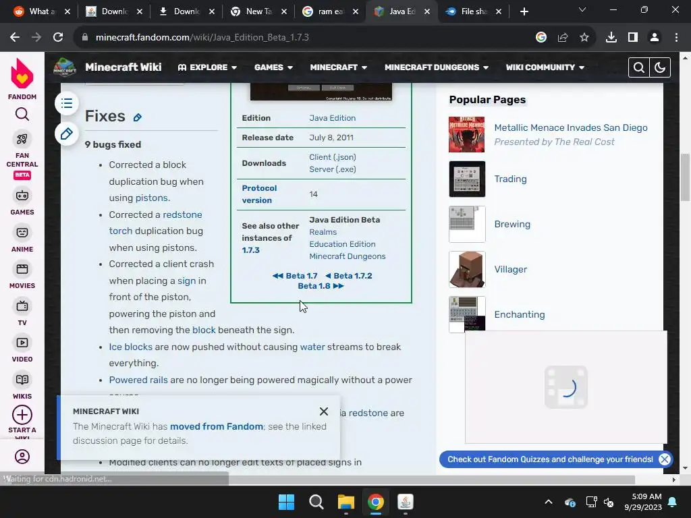Open Chrome downloads icon

(611, 38)
